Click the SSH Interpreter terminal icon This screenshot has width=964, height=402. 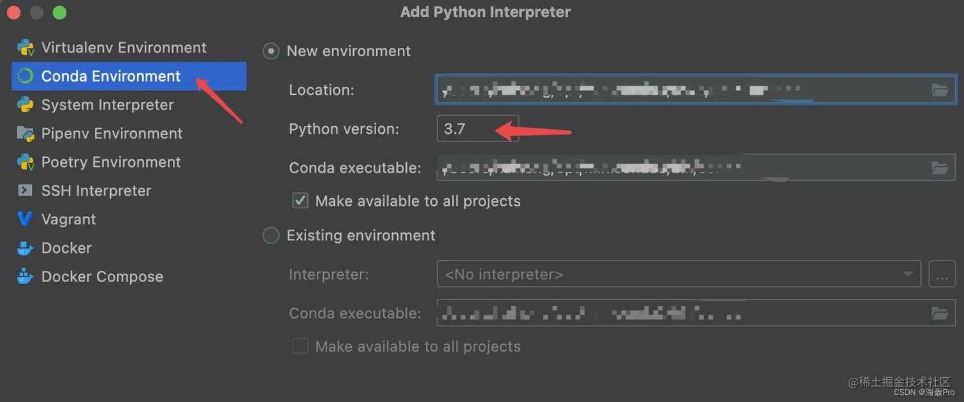tap(26, 190)
